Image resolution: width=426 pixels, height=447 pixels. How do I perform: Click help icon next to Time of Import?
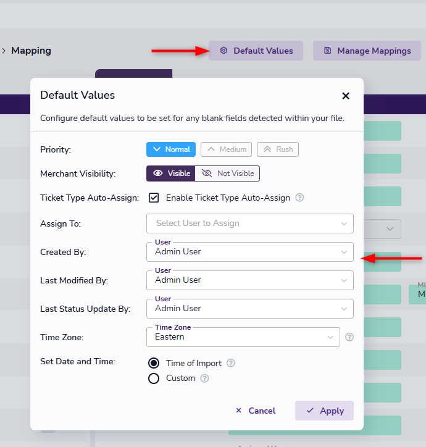231,363
